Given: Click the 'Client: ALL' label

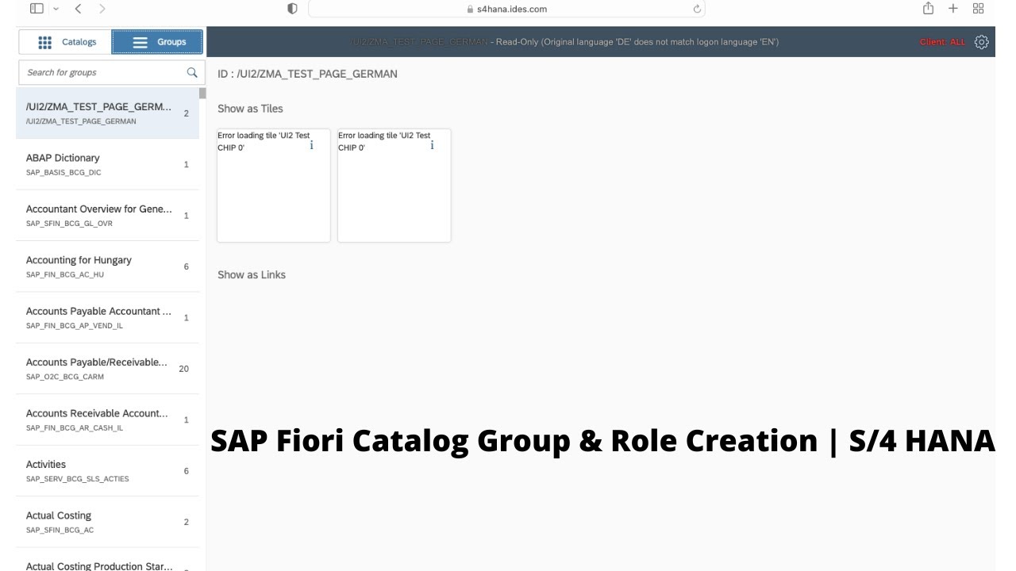Looking at the screenshot, I should (942, 42).
